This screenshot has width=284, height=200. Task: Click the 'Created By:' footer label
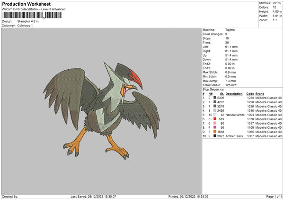tap(10, 197)
